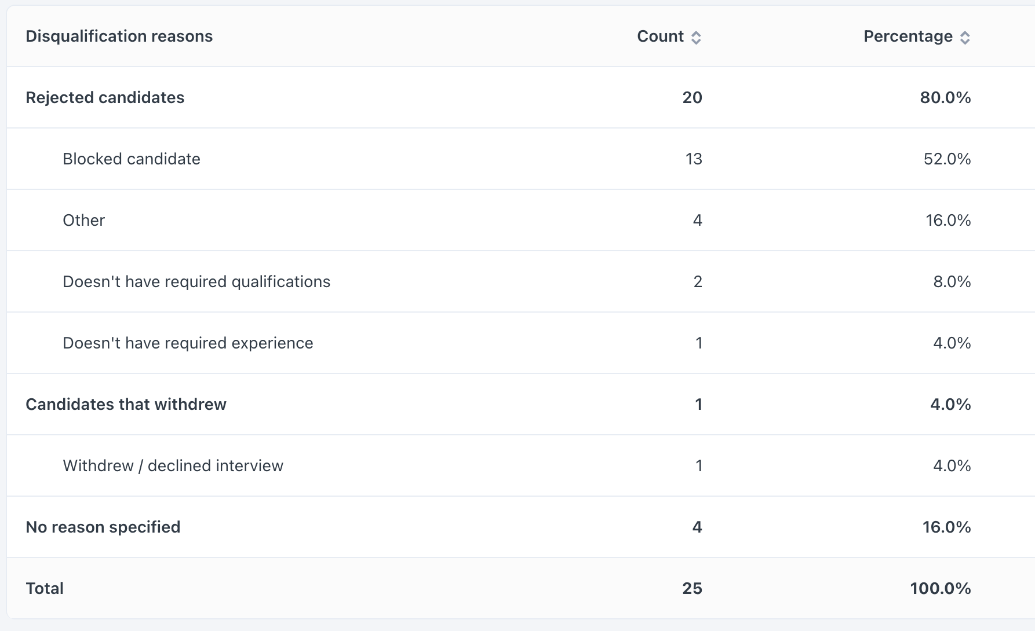This screenshot has height=631, width=1035.
Task: Click the 100.0% total percentage
Action: pyautogui.click(x=940, y=589)
